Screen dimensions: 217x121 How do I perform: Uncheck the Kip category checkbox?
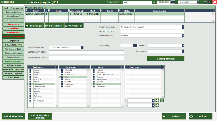point(62,77)
